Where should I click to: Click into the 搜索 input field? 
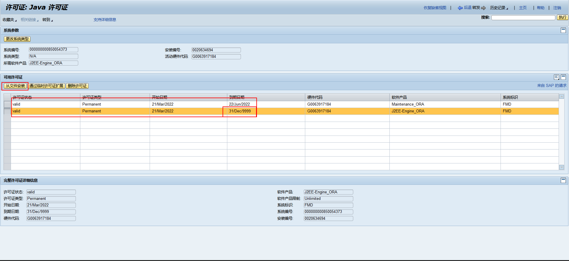523,17
